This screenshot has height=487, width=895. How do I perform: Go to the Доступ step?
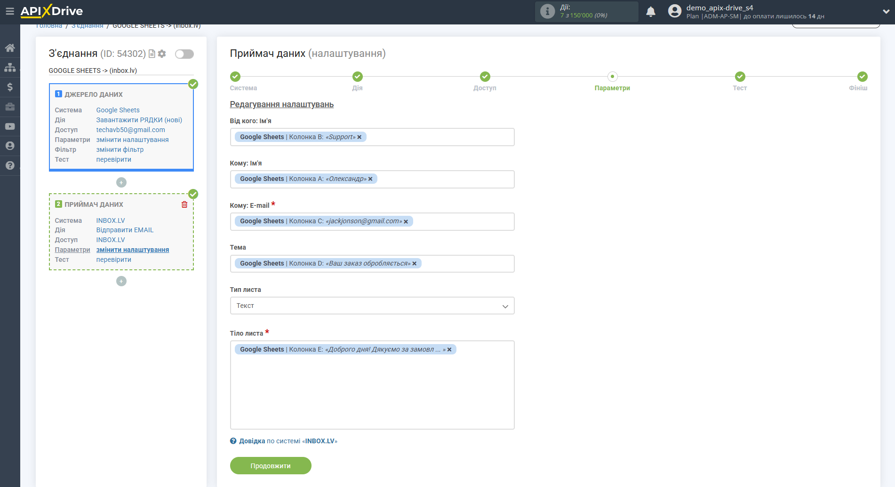coord(485,77)
